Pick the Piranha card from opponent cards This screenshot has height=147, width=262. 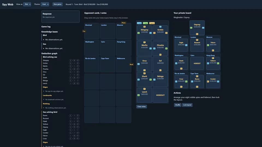click(160, 48)
